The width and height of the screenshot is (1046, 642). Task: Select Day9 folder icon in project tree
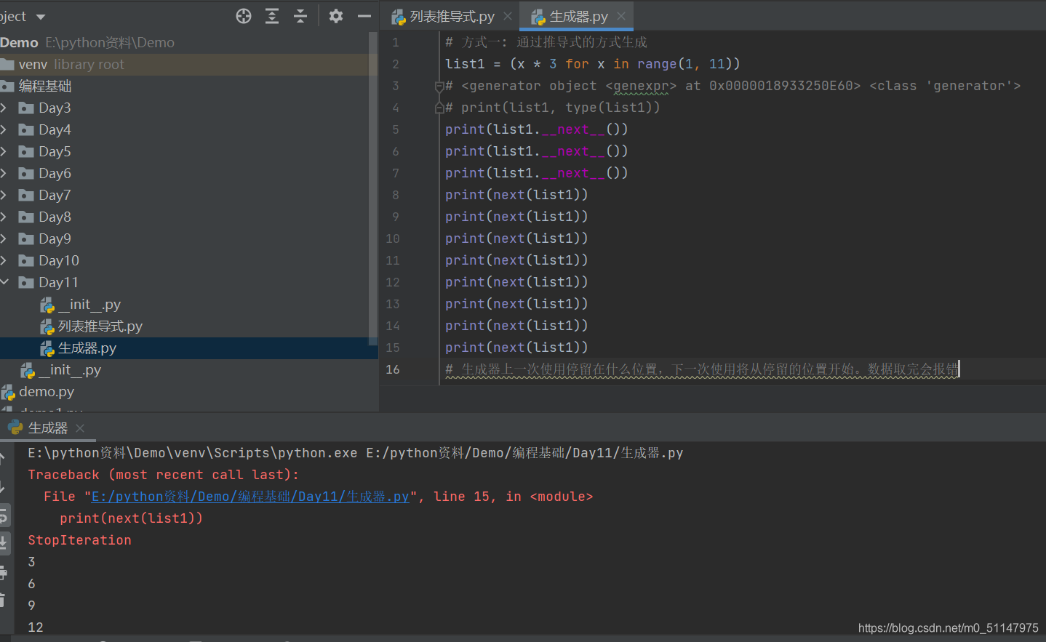tap(26, 239)
